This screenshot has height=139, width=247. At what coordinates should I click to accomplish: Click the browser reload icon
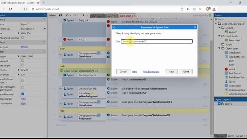[x=10, y=9]
